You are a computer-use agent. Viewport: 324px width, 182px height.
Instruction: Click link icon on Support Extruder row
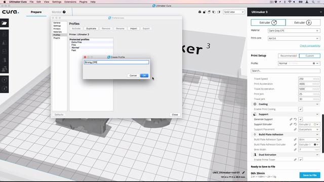291,124
